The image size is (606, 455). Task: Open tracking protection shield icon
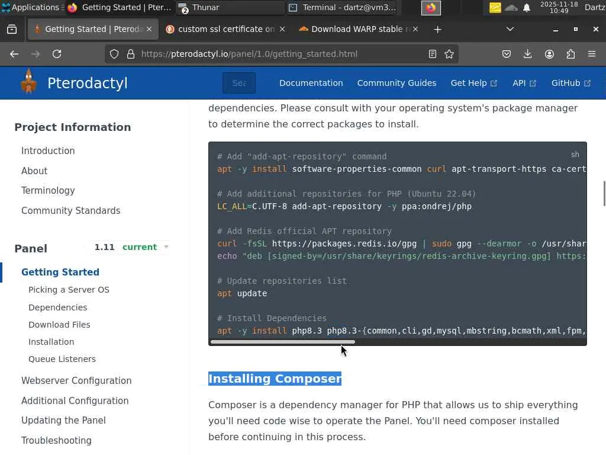[114, 54]
